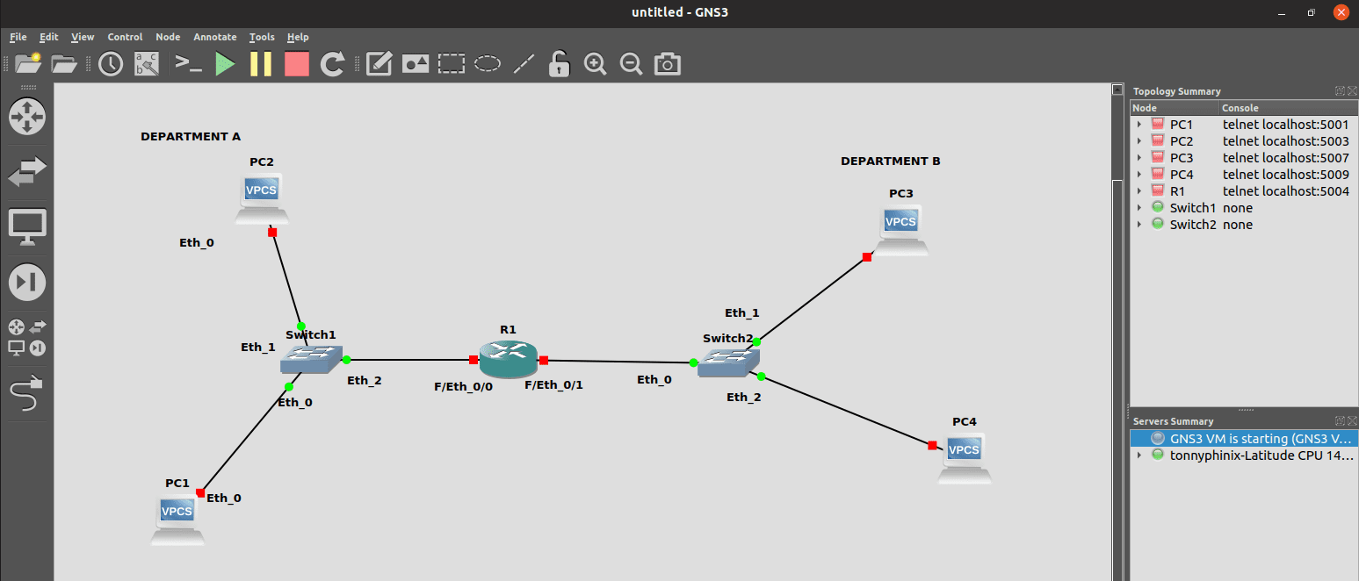This screenshot has height=581, width=1359.
Task: Select PC4 VPCS node on canvas
Action: pos(965,457)
